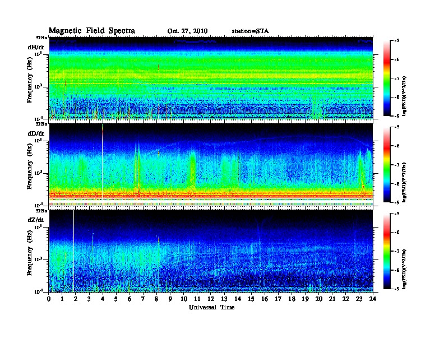Click the -5 tick on dH/dt color scale

coord(397,41)
